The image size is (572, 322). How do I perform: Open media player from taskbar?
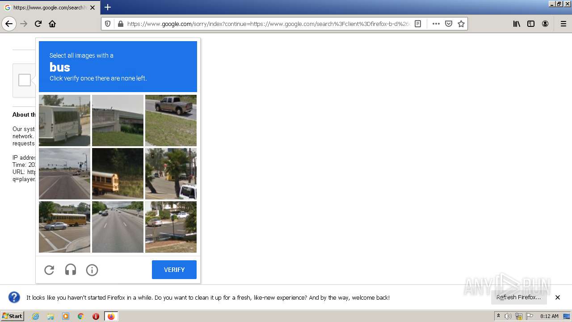tap(66, 316)
